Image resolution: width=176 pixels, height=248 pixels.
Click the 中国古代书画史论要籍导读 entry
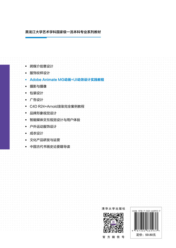[50, 147]
